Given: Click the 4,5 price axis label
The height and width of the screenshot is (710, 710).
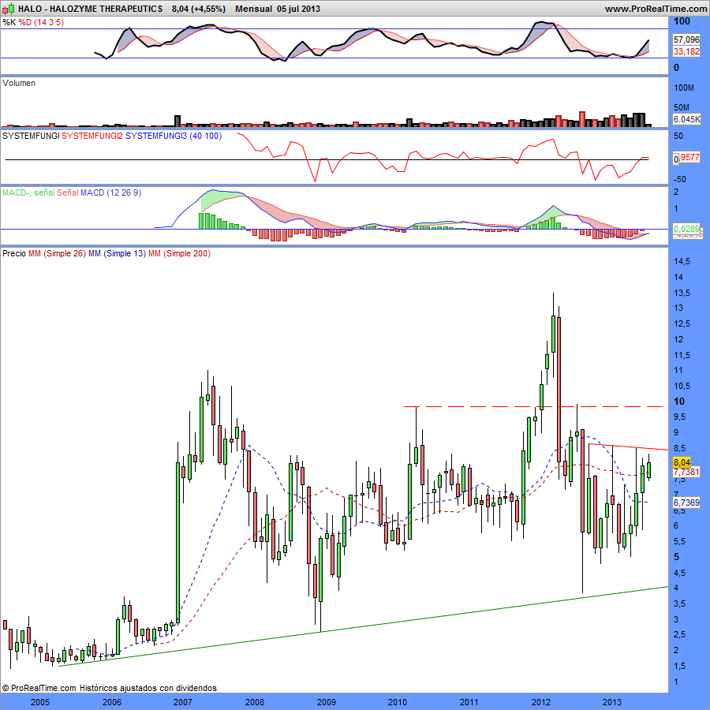Looking at the screenshot, I should 680,573.
